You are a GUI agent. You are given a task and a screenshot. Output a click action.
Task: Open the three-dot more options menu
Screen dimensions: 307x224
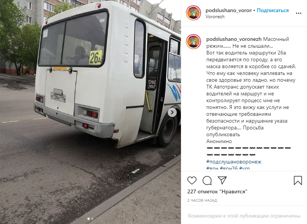tap(299, 13)
